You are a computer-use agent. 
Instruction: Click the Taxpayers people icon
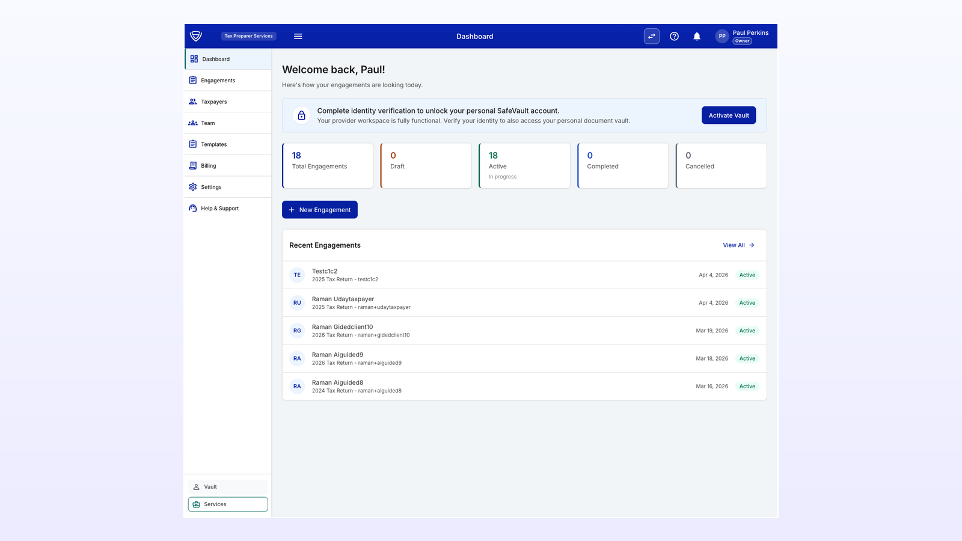coord(193,102)
